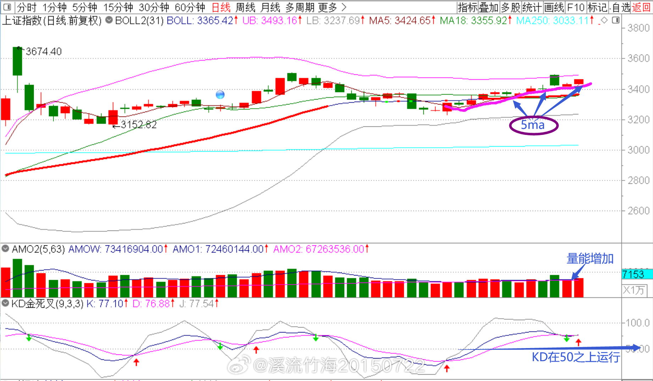This screenshot has height=381, width=653.
Task: Select the 日线 daily chart tab
Action: click(221, 7)
